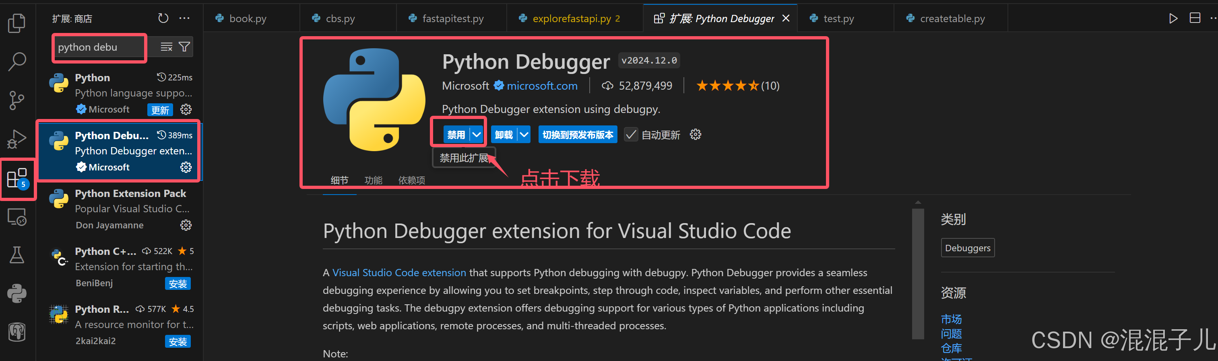Select the 功能 tab in extension details

(373, 180)
